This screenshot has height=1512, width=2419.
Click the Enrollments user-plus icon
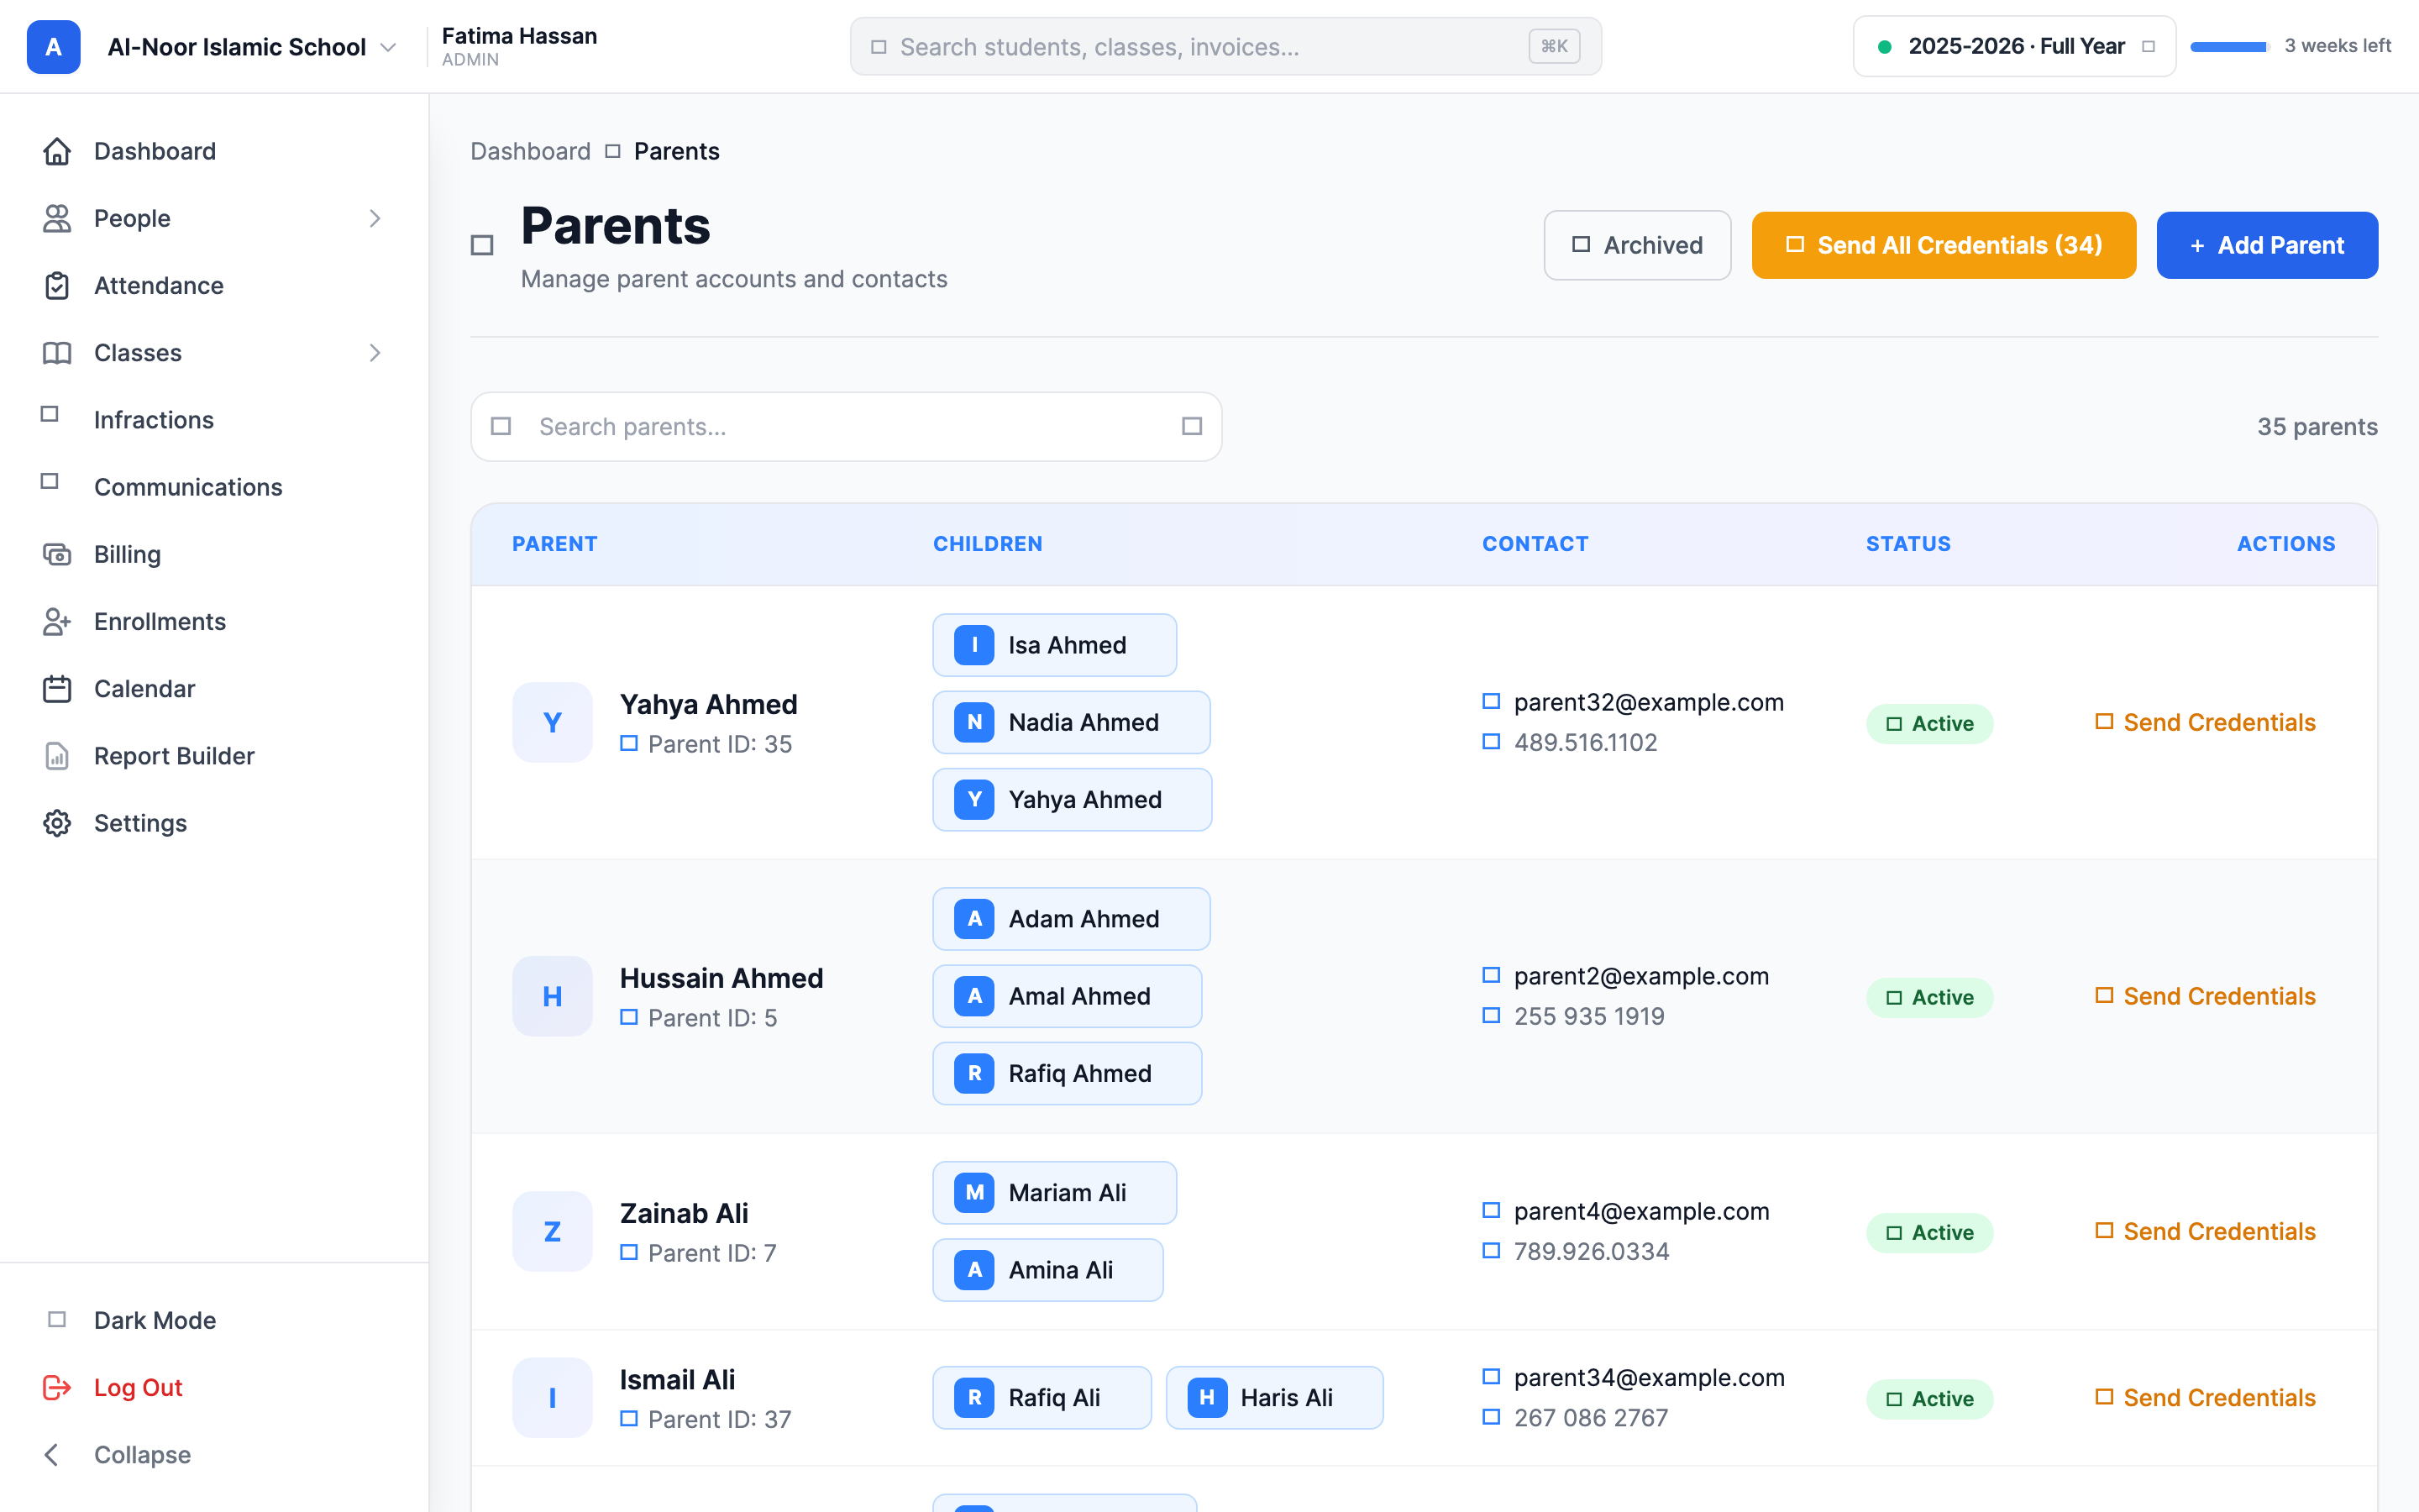pyautogui.click(x=57, y=621)
